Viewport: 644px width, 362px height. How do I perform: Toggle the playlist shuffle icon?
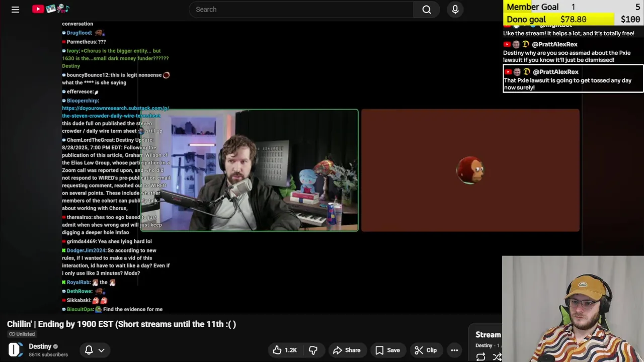(497, 357)
